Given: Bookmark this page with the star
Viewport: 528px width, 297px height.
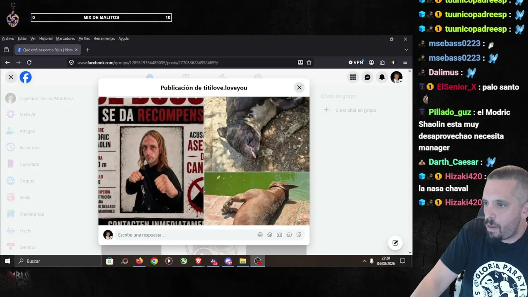Looking at the screenshot, I should coord(309,62).
